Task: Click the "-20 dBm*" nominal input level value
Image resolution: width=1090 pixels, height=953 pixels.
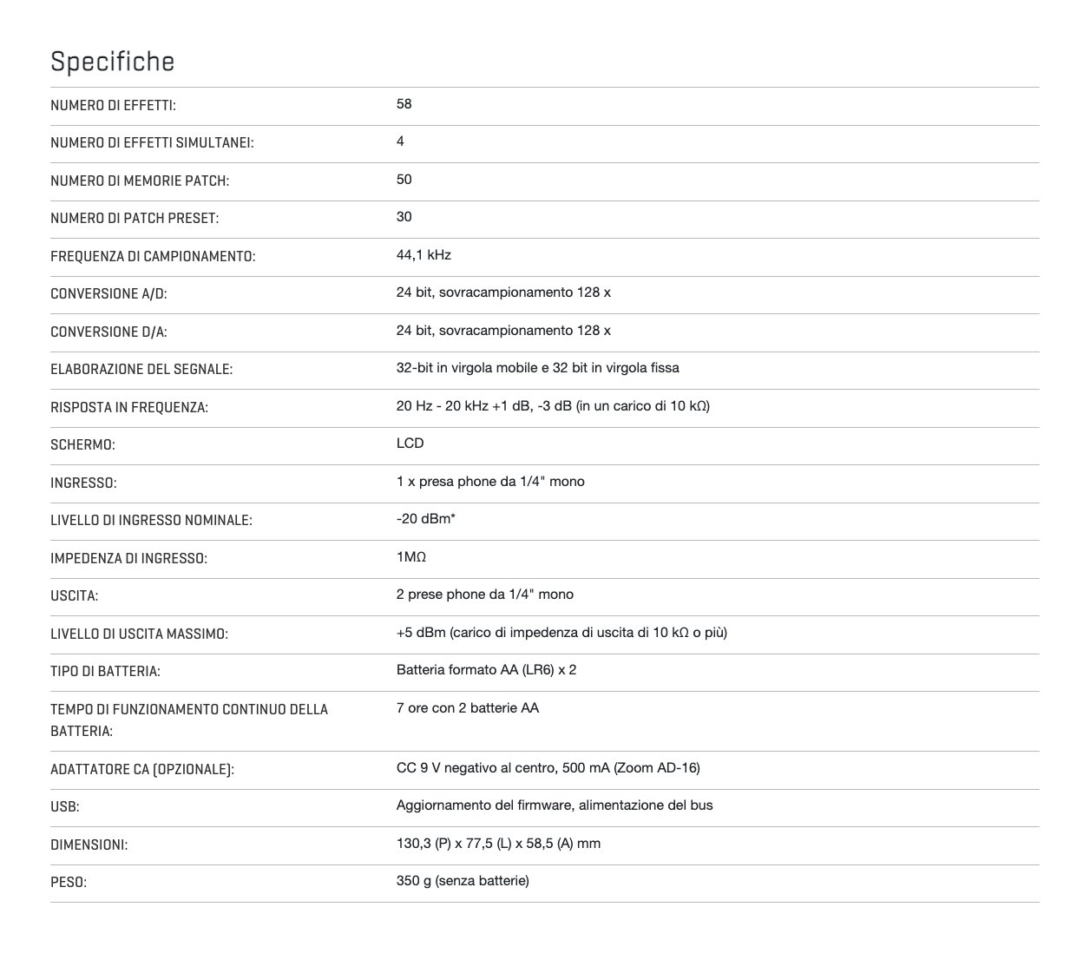Action: click(x=426, y=519)
